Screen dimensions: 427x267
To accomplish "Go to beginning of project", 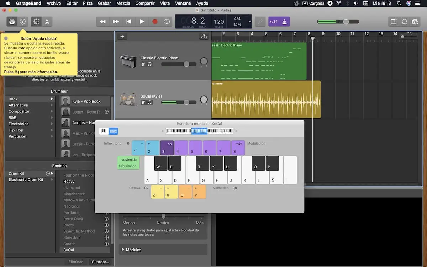I will (x=129, y=22).
